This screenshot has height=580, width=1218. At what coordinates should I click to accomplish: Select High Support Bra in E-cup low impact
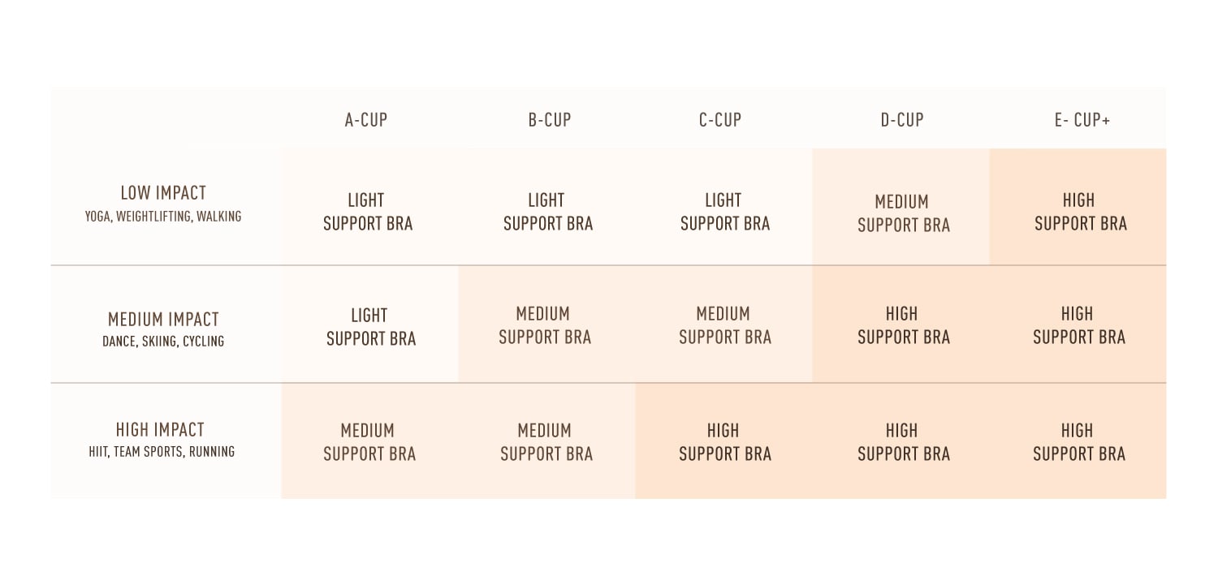(1080, 212)
